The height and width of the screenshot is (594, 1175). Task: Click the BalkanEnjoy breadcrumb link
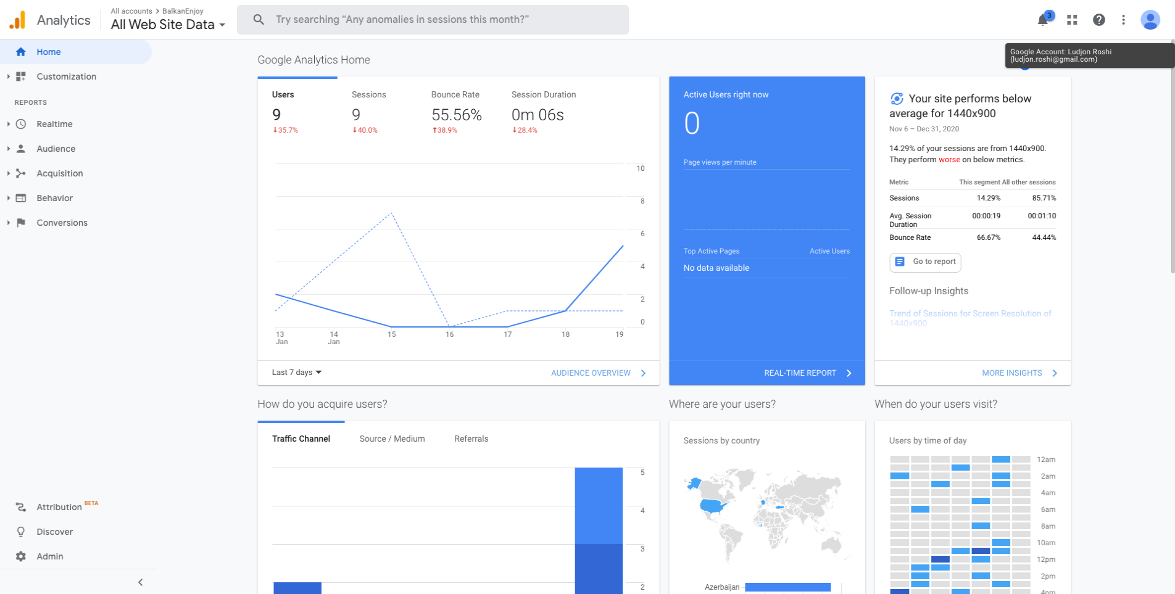(183, 11)
